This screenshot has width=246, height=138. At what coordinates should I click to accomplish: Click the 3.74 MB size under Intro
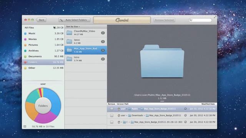78,61
